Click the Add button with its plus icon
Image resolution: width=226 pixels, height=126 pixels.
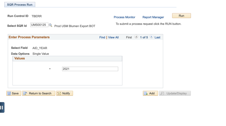coord(150,93)
